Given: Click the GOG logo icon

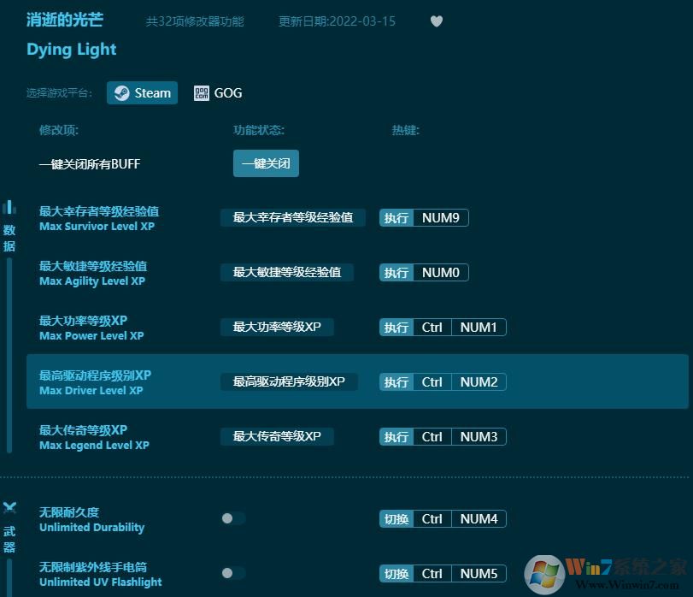Looking at the screenshot, I should [x=201, y=93].
